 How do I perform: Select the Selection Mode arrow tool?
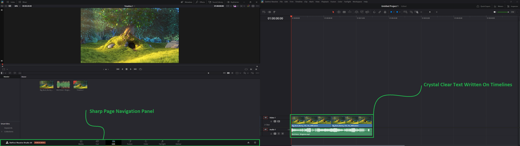tap(333, 12)
